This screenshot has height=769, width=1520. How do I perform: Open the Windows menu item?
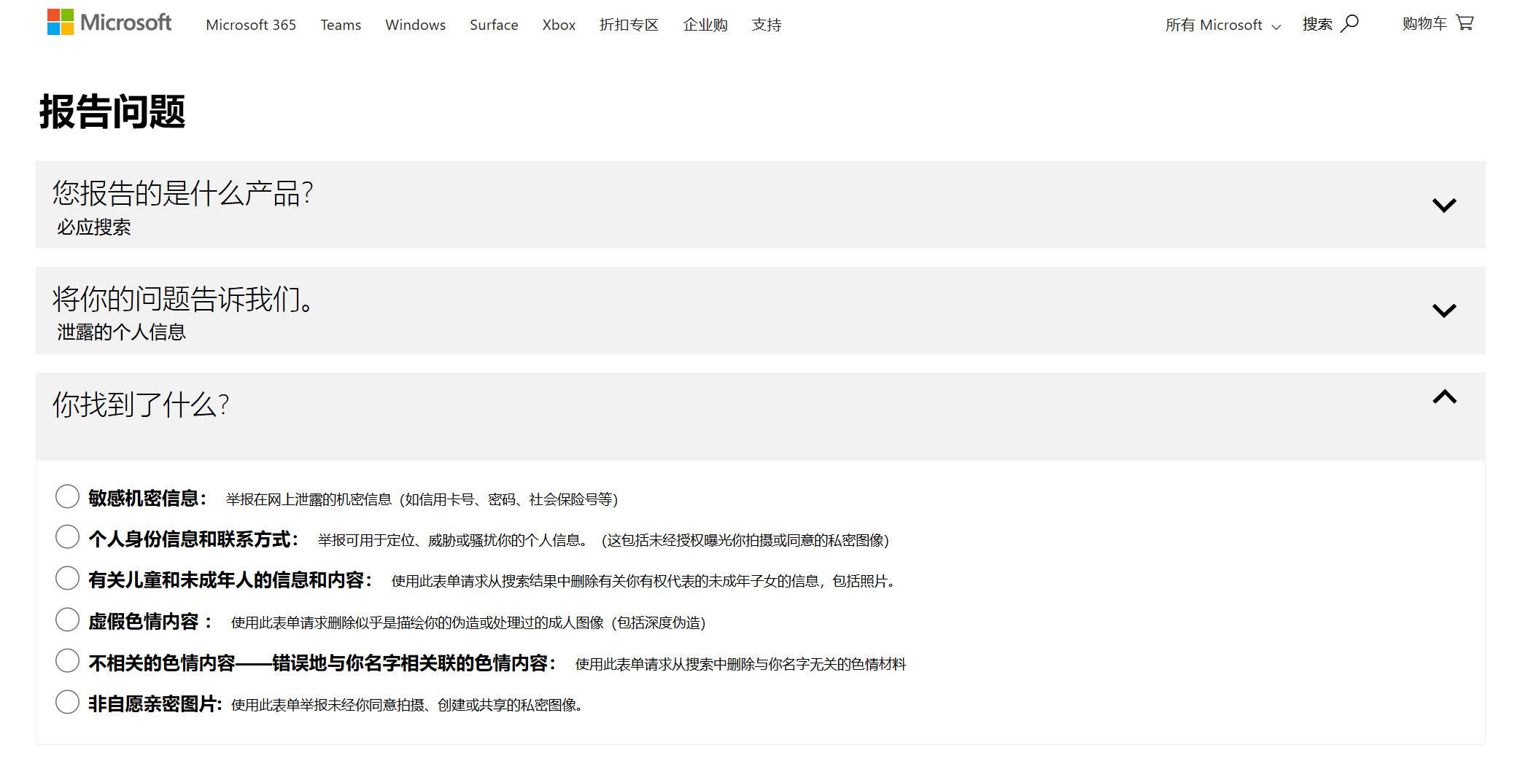pyautogui.click(x=415, y=24)
